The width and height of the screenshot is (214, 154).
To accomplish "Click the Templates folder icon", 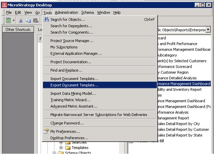I will (68, 148).
